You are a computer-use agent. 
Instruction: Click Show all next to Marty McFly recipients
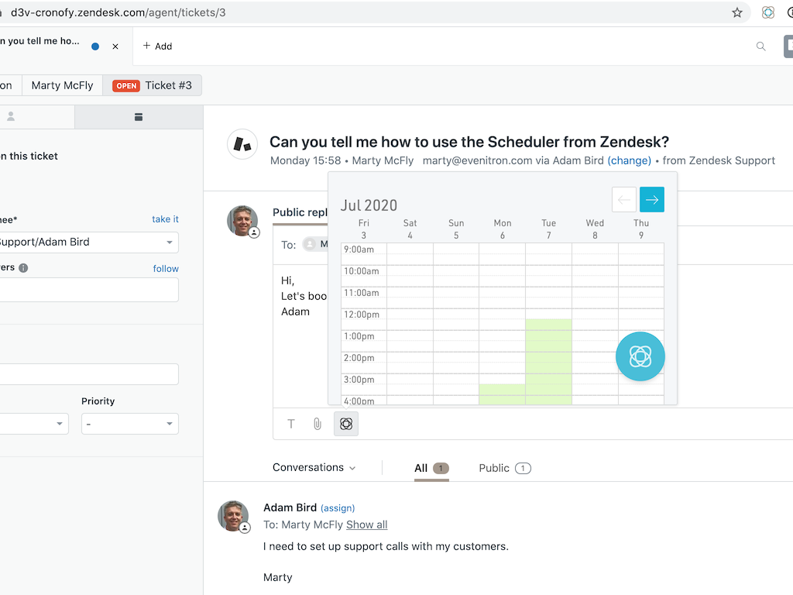click(x=366, y=524)
